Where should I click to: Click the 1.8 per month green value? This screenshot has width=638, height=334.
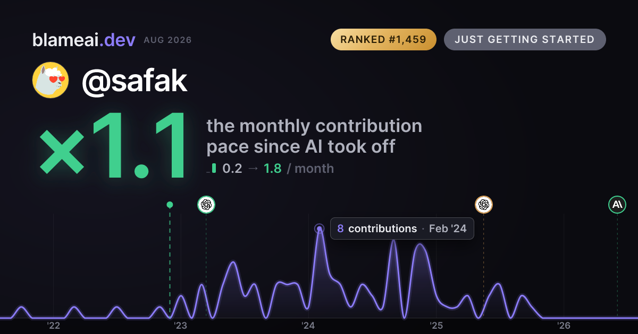point(273,169)
